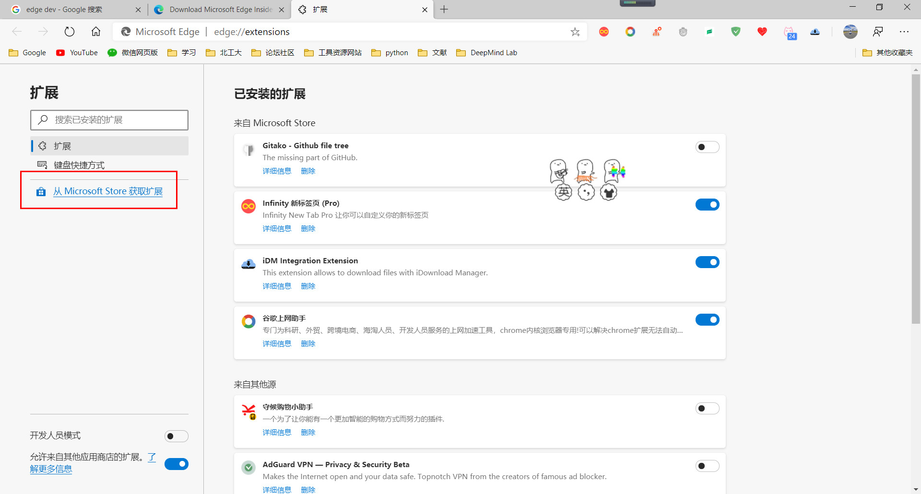The width and height of the screenshot is (921, 494).
Task: Expand the DeepMind Lab bookmarks folder
Action: tap(487, 53)
